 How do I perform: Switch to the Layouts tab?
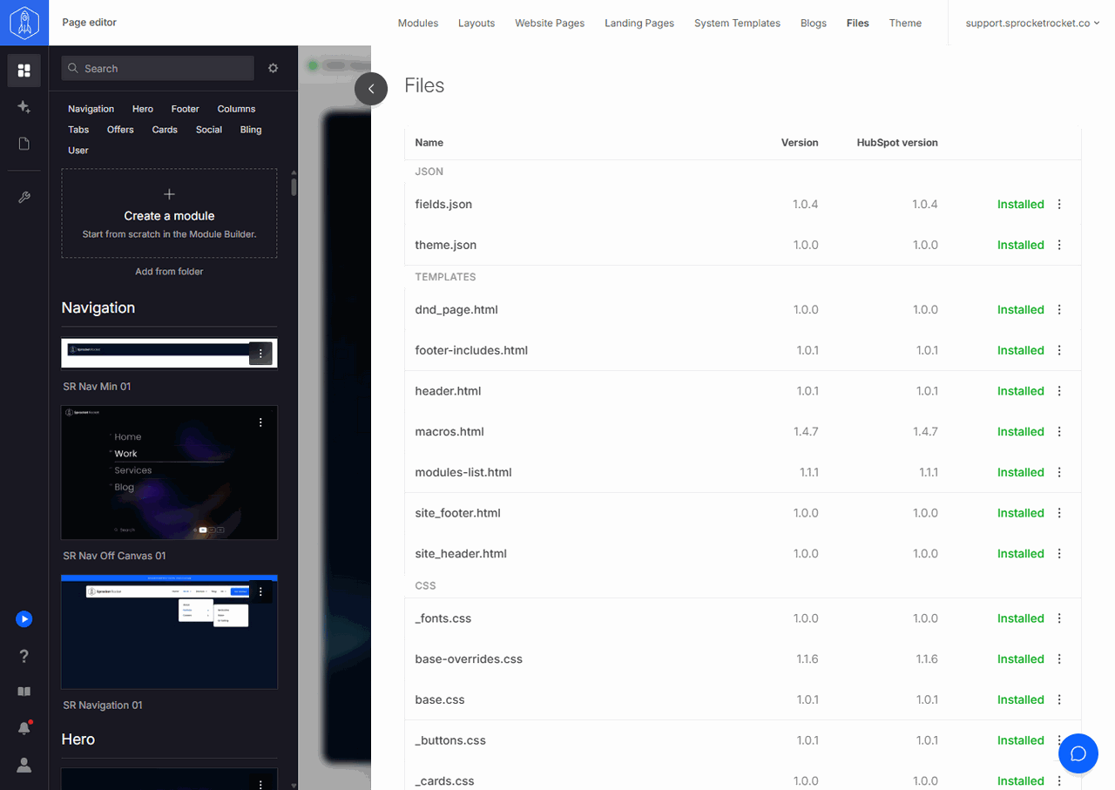[476, 24]
